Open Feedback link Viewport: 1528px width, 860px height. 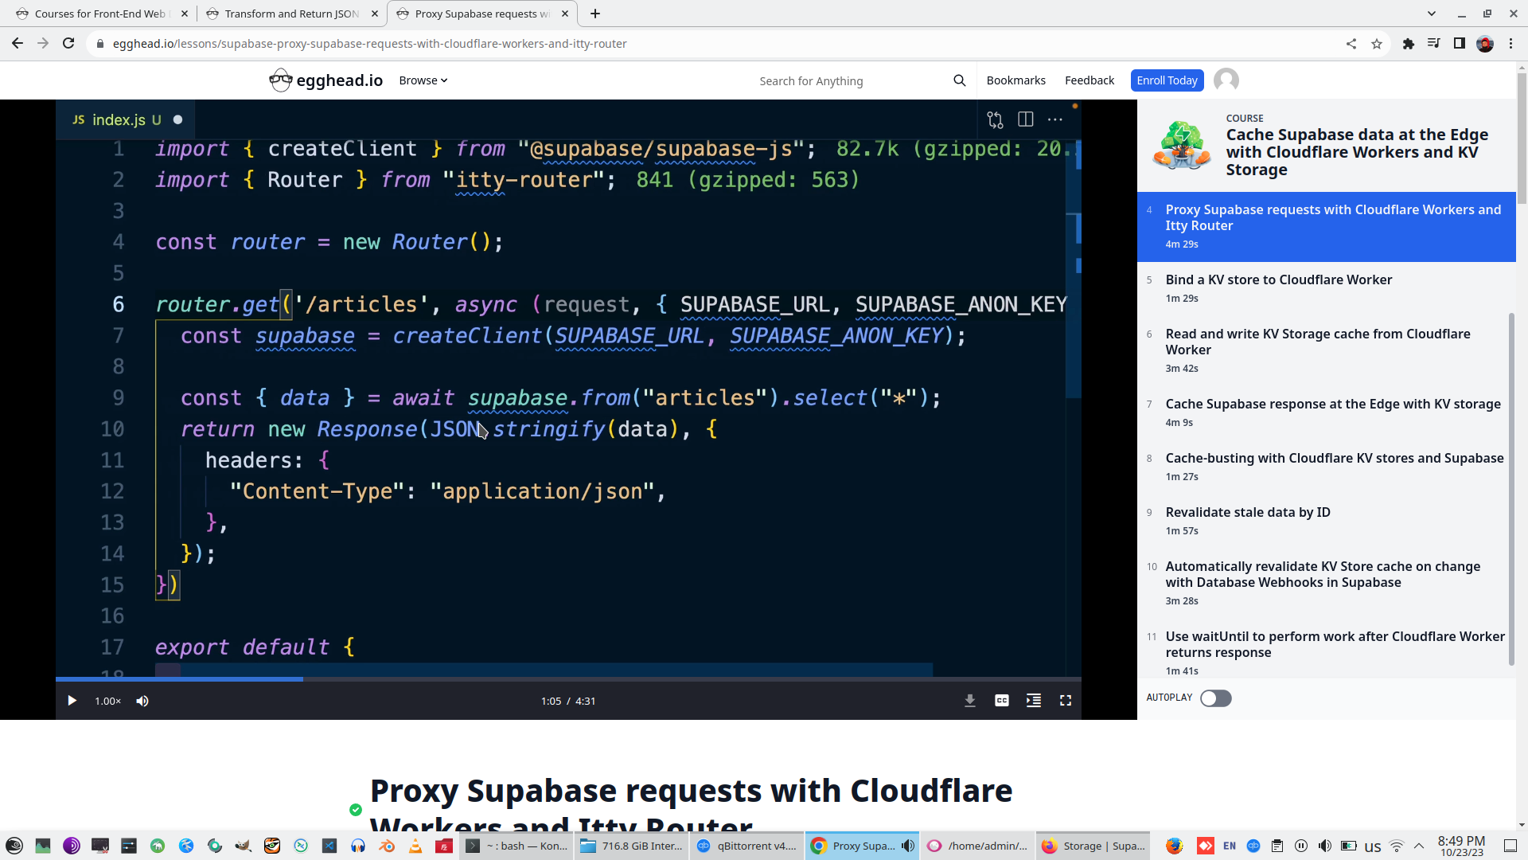tap(1089, 80)
